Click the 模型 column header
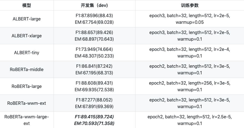 tap(27, 6)
